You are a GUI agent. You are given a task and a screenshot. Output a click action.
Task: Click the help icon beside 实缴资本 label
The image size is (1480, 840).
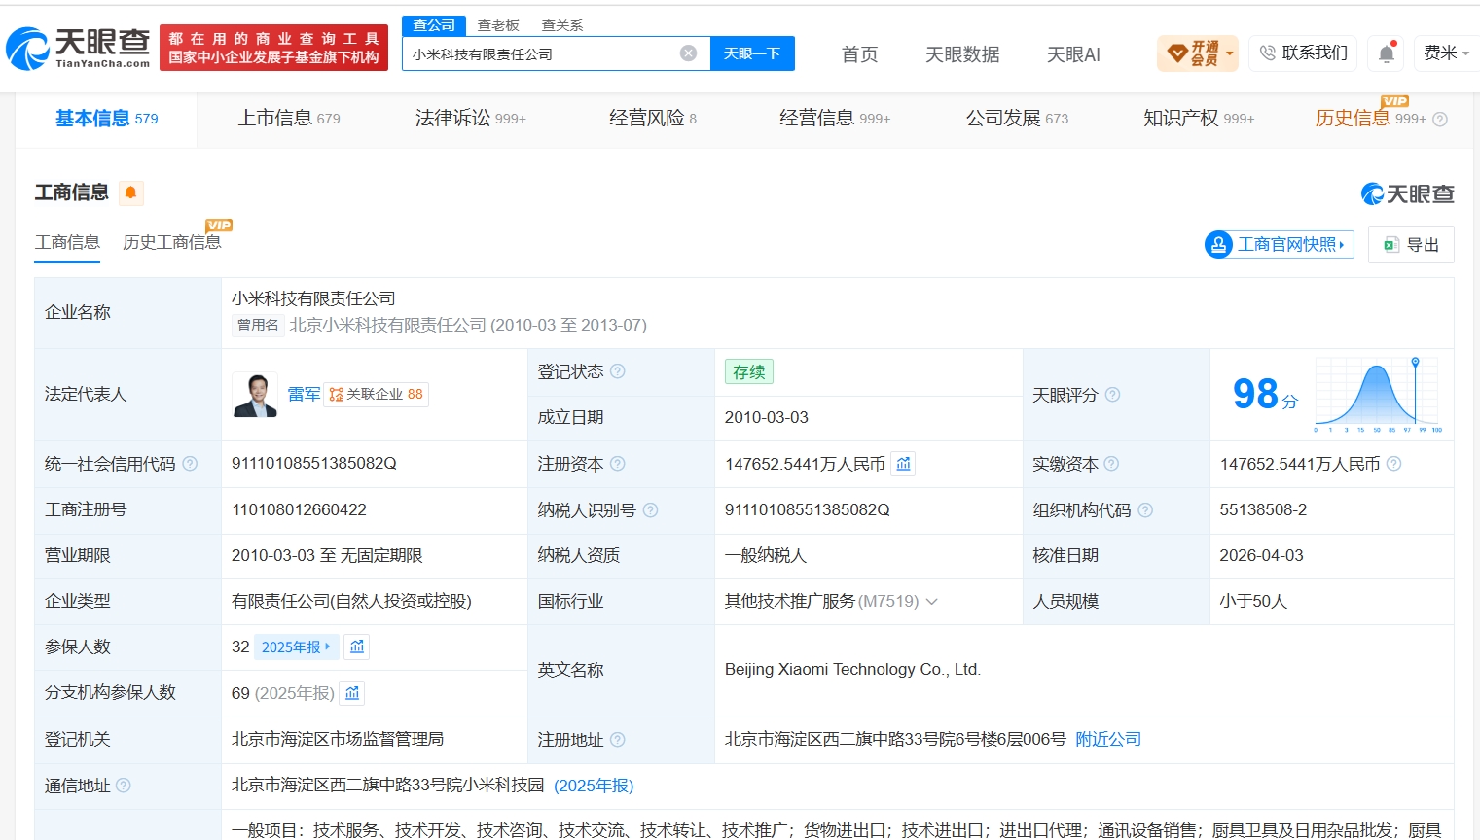(x=1111, y=464)
